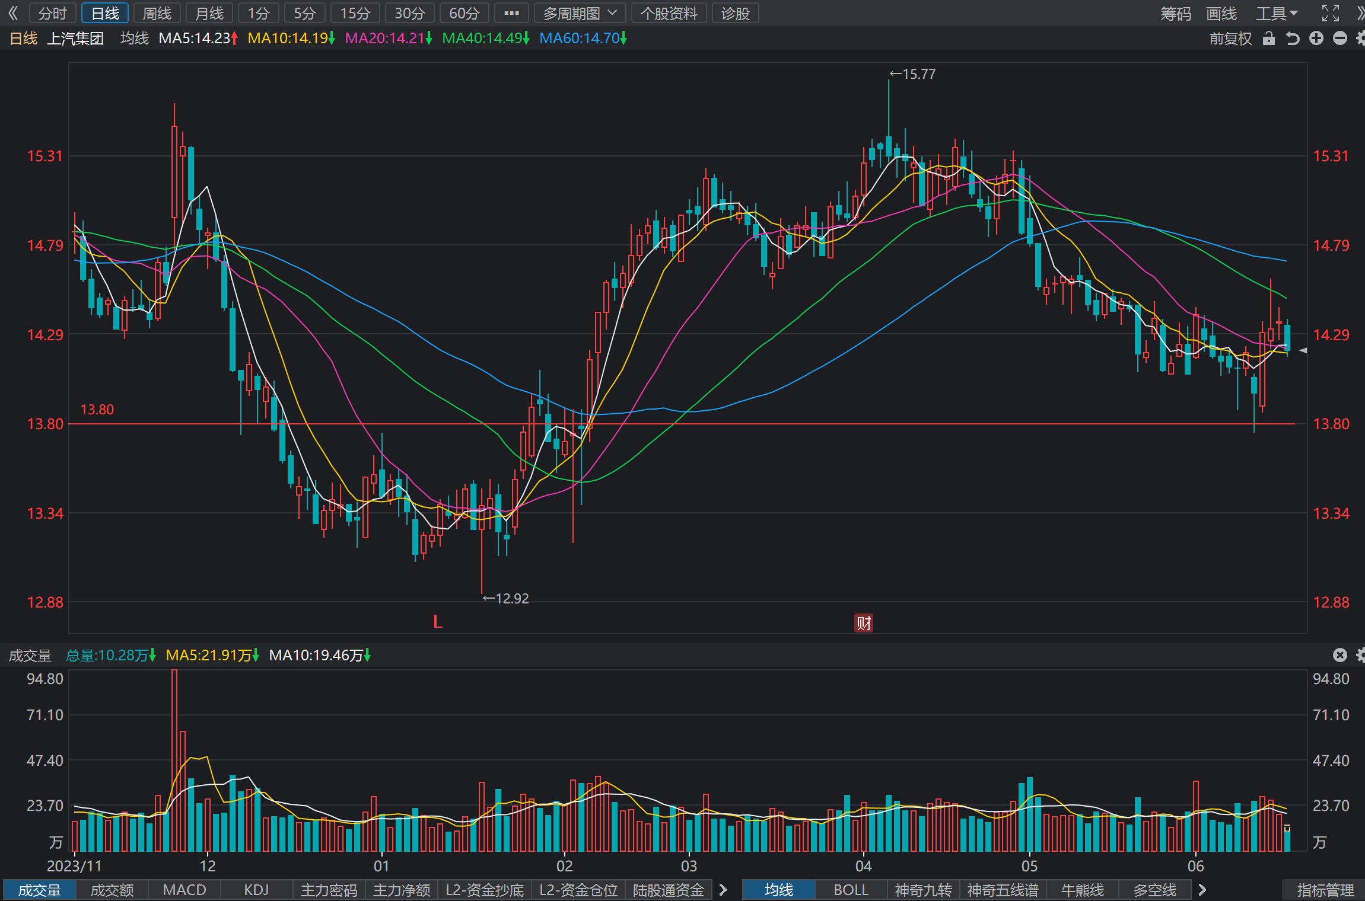Click the volume MA10:19.46万 label
Image resolution: width=1365 pixels, height=901 pixels.
(320, 655)
